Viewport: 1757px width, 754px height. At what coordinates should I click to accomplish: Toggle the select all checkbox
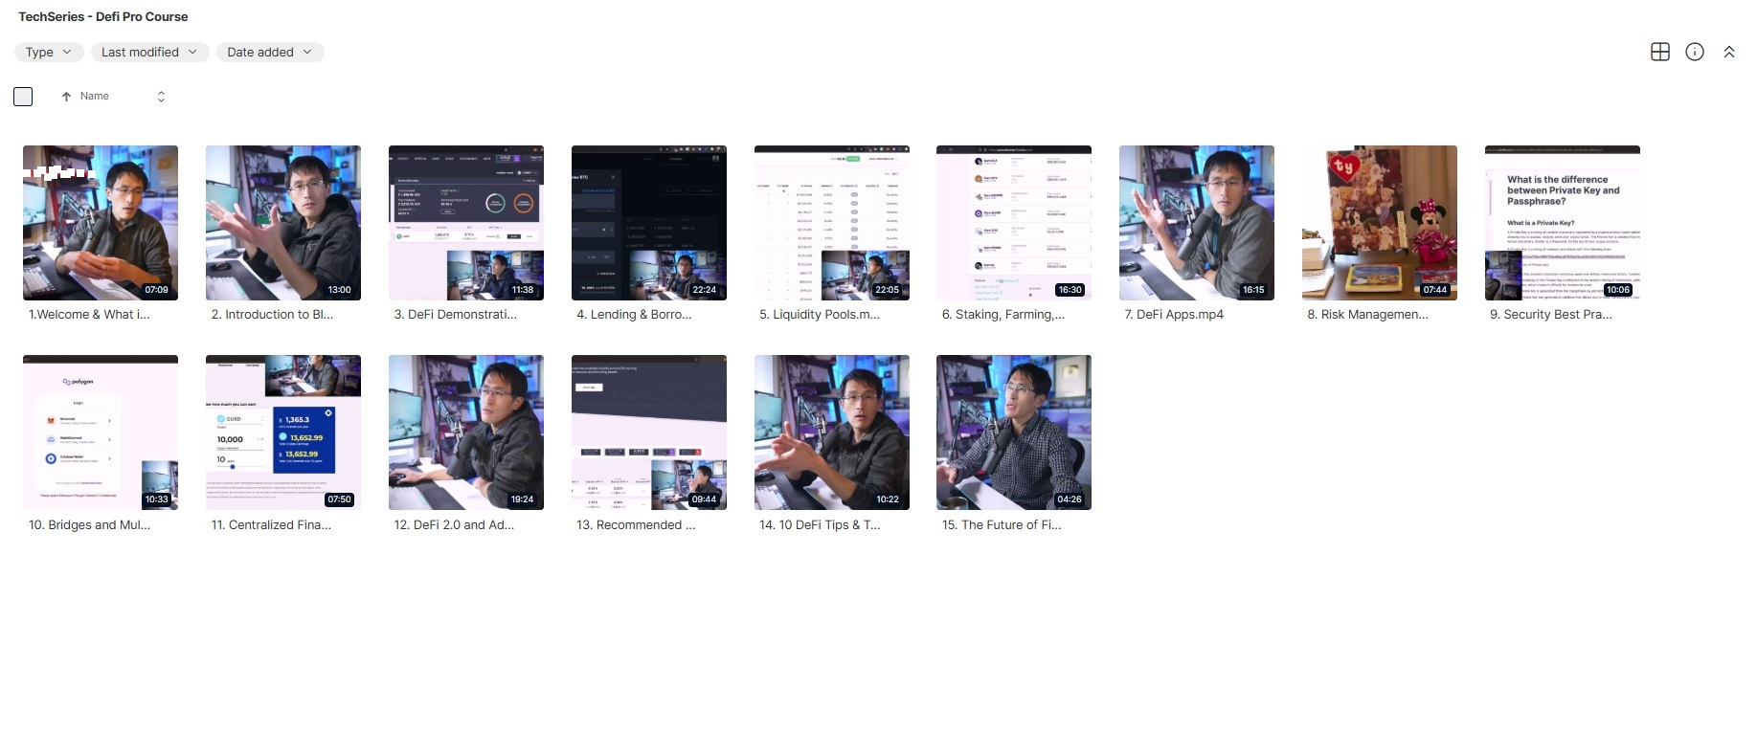[x=23, y=97]
